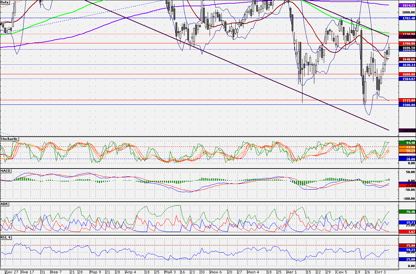
Task: Select the red 1.67 ADX value
Action: (x=407, y=232)
